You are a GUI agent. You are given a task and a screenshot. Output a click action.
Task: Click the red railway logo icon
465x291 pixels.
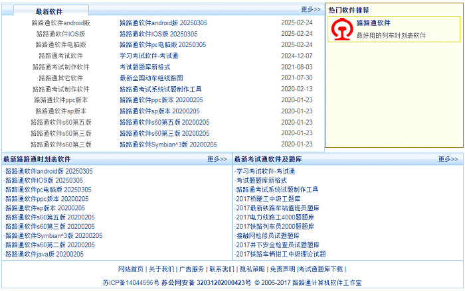coord(342,29)
